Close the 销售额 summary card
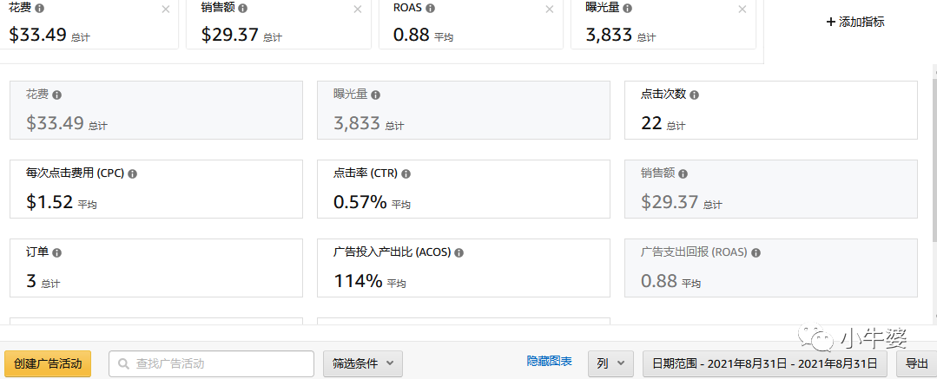The height and width of the screenshot is (379, 937). (358, 10)
